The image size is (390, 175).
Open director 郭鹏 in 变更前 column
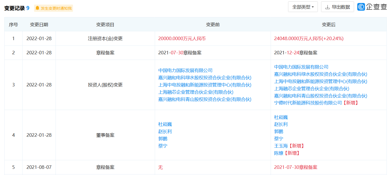tap(163, 139)
